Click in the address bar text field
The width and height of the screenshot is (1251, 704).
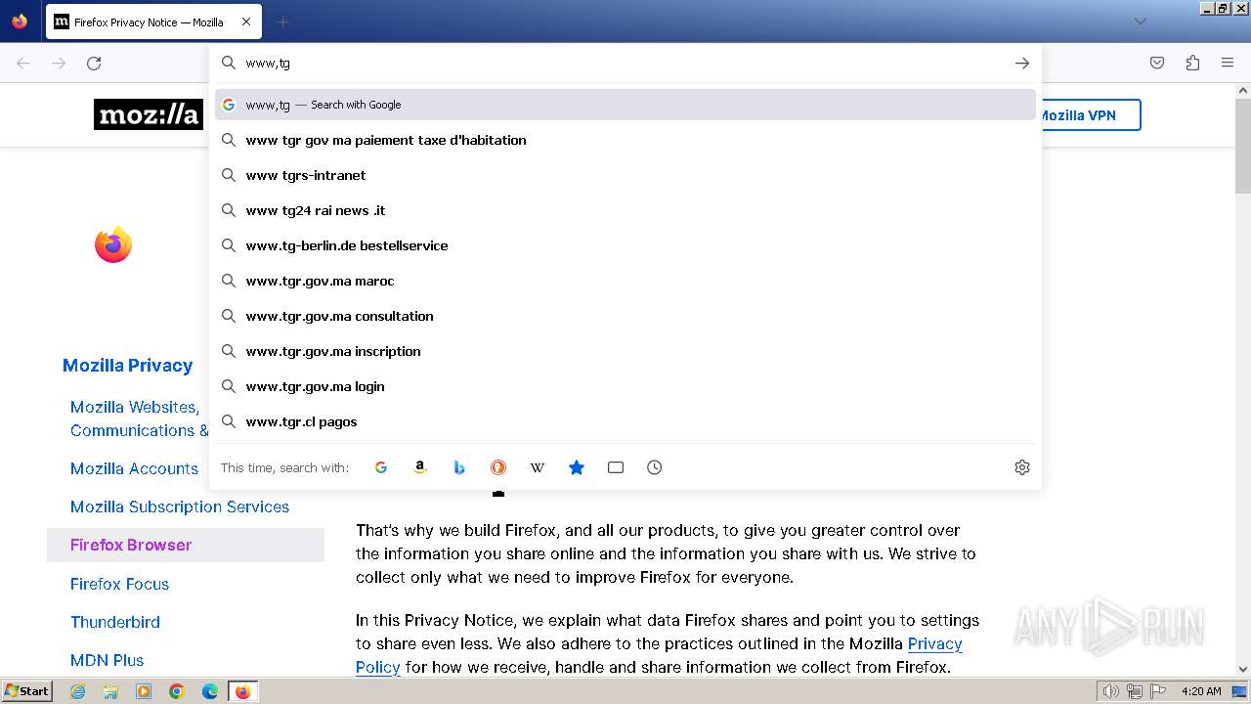pyautogui.click(x=625, y=63)
